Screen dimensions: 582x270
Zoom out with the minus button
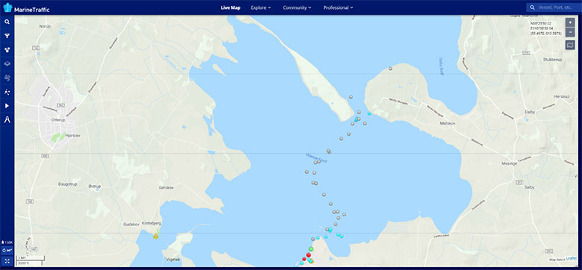570,32
